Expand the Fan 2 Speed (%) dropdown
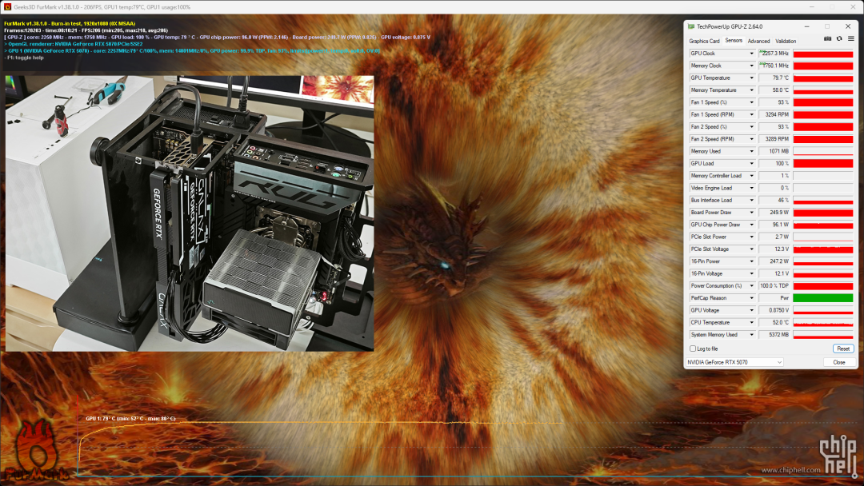Viewport: 864px width, 486px height. (751, 127)
